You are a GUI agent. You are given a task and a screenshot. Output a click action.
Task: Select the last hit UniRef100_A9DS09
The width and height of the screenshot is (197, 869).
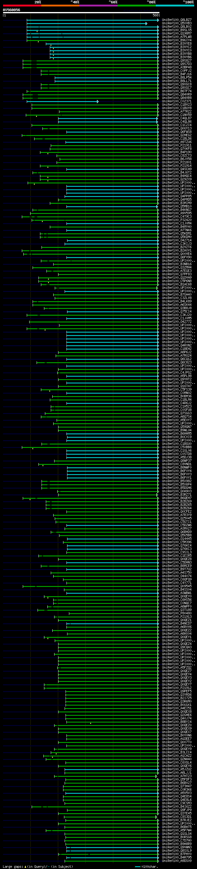pos(176,861)
